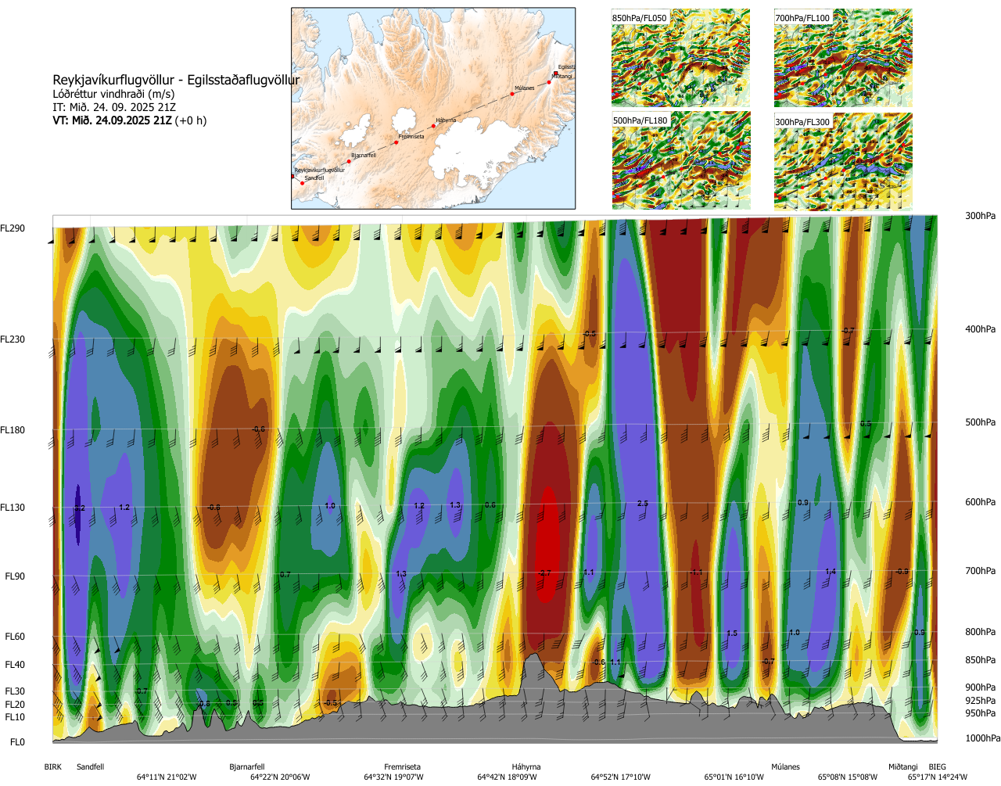Click the 800hPa pressure label
This screenshot has width=1001, height=786.
[981, 632]
